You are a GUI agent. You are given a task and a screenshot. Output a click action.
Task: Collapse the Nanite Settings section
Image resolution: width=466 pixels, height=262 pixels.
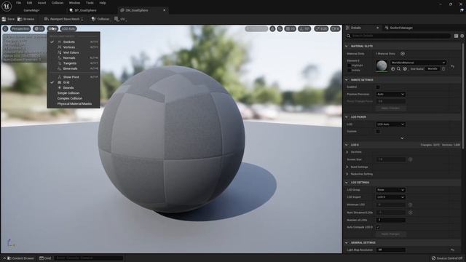coord(347,80)
